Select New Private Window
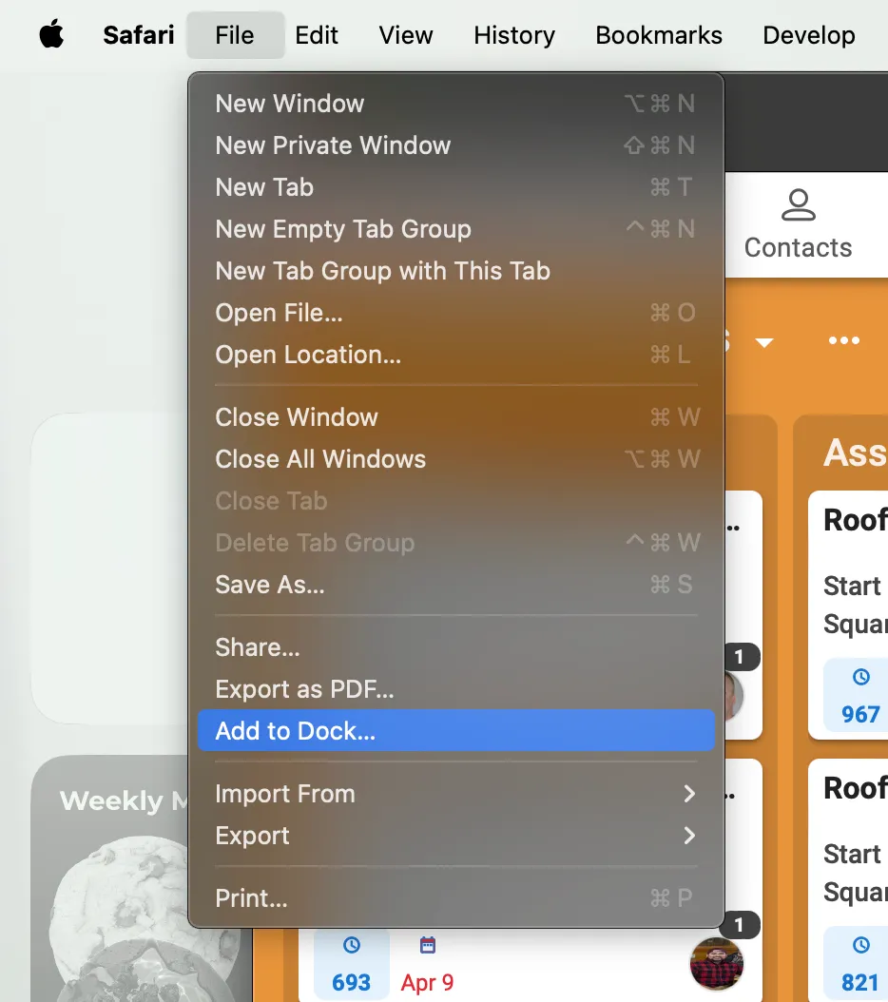The width and height of the screenshot is (888, 1002). point(456,145)
